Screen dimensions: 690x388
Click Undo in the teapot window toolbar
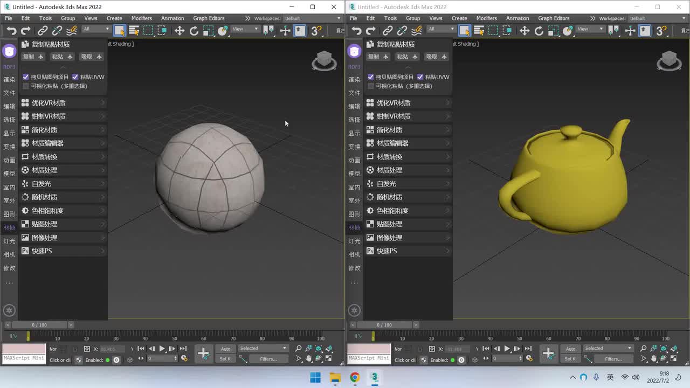click(x=356, y=31)
